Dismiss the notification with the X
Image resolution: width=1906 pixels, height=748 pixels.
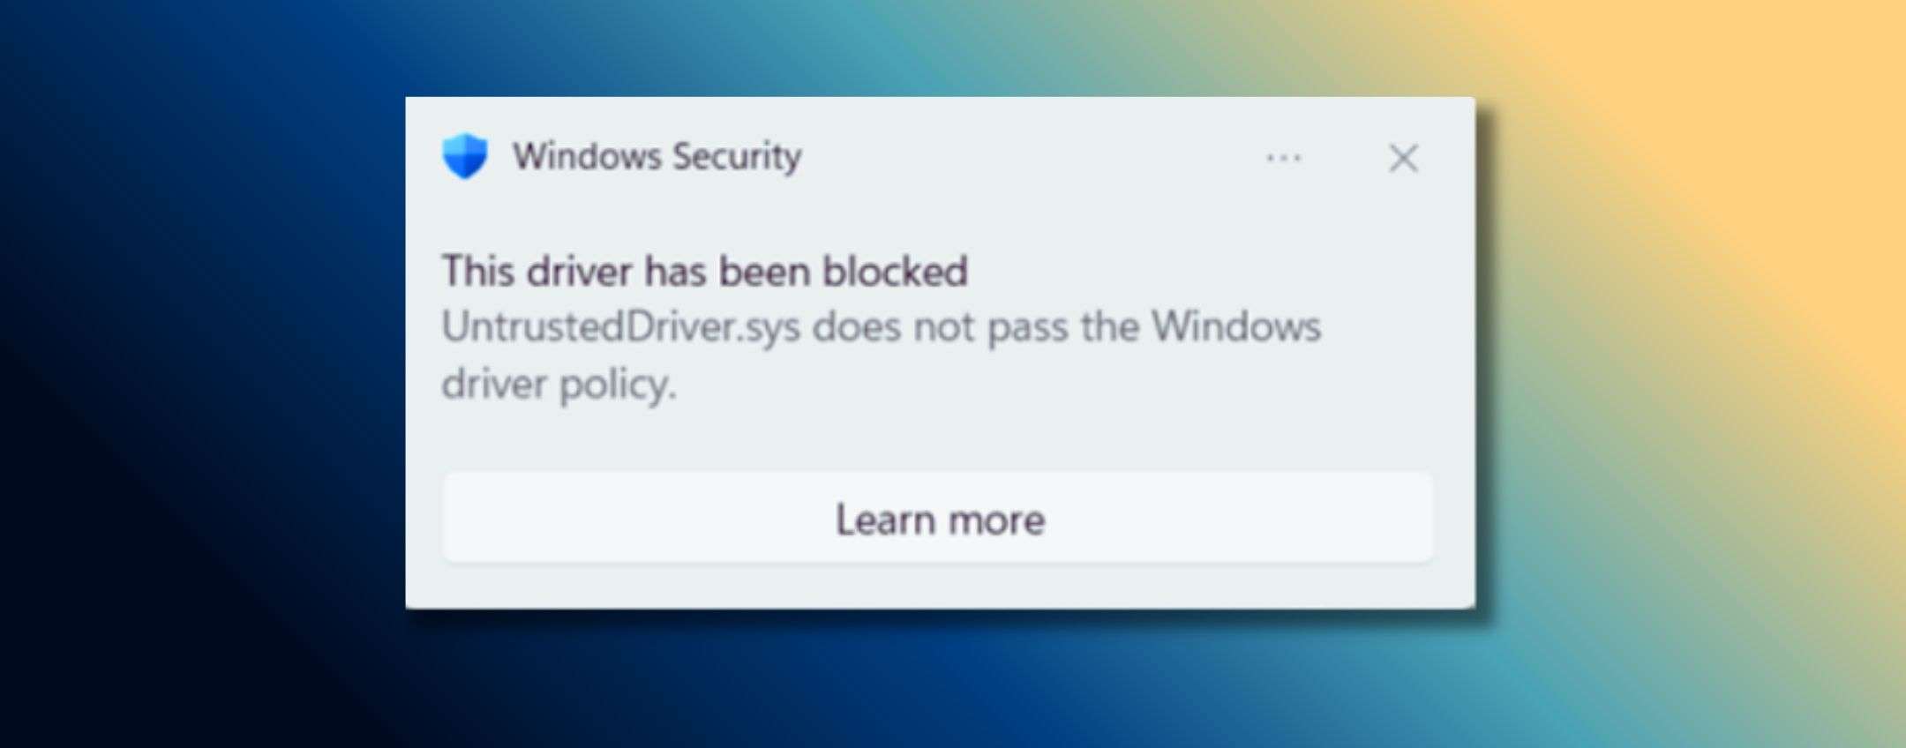[1404, 159]
